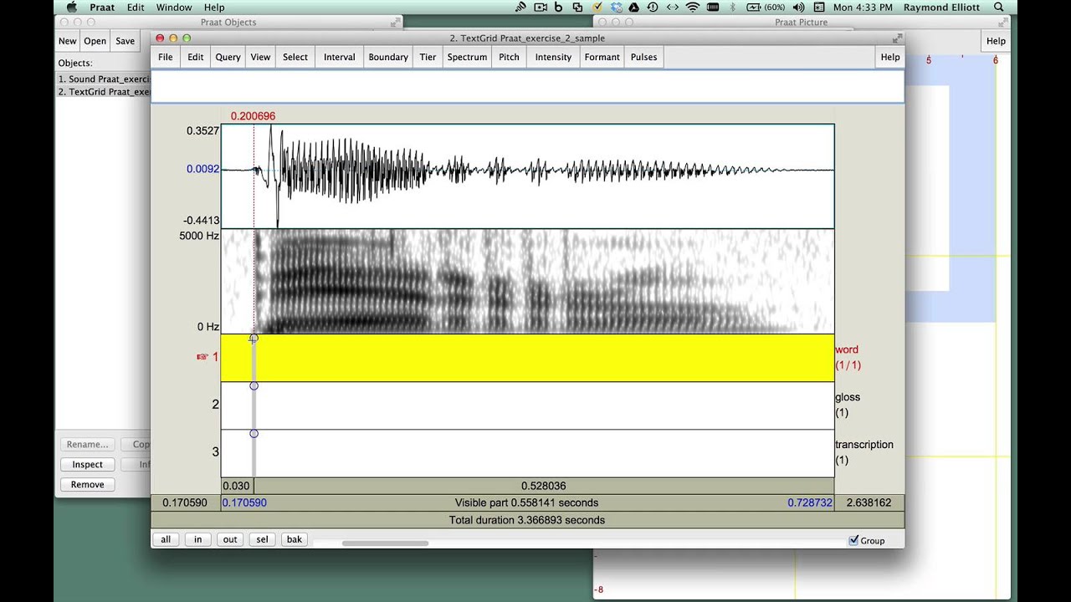Image resolution: width=1071 pixels, height=602 pixels.
Task: Open the Open menu in Praat Objects
Action: pos(95,41)
